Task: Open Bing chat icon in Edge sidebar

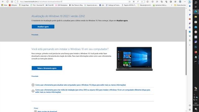Action: tap(190, 2)
